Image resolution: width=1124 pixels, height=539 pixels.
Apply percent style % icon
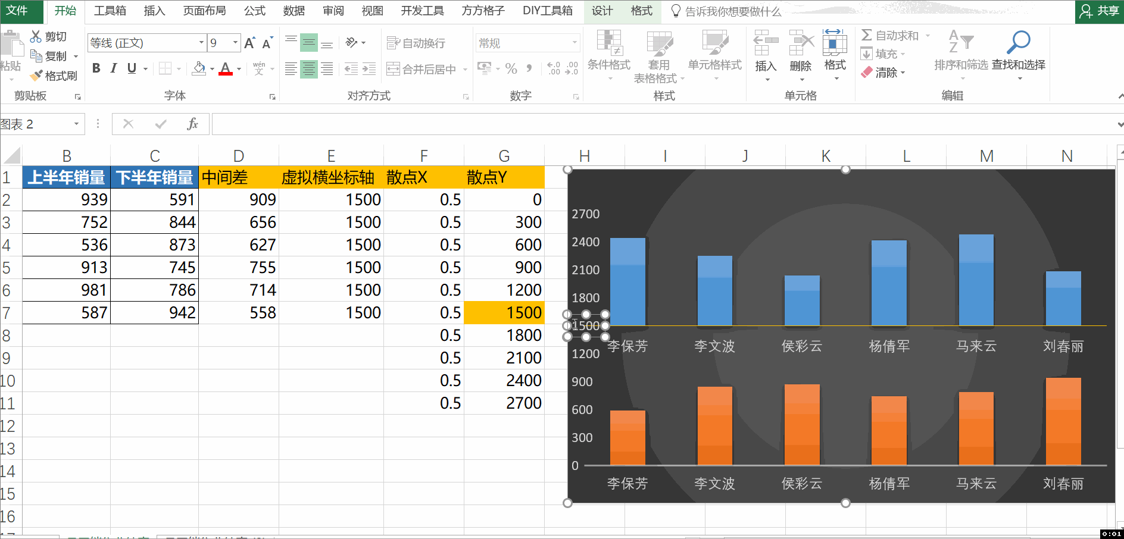click(x=511, y=68)
